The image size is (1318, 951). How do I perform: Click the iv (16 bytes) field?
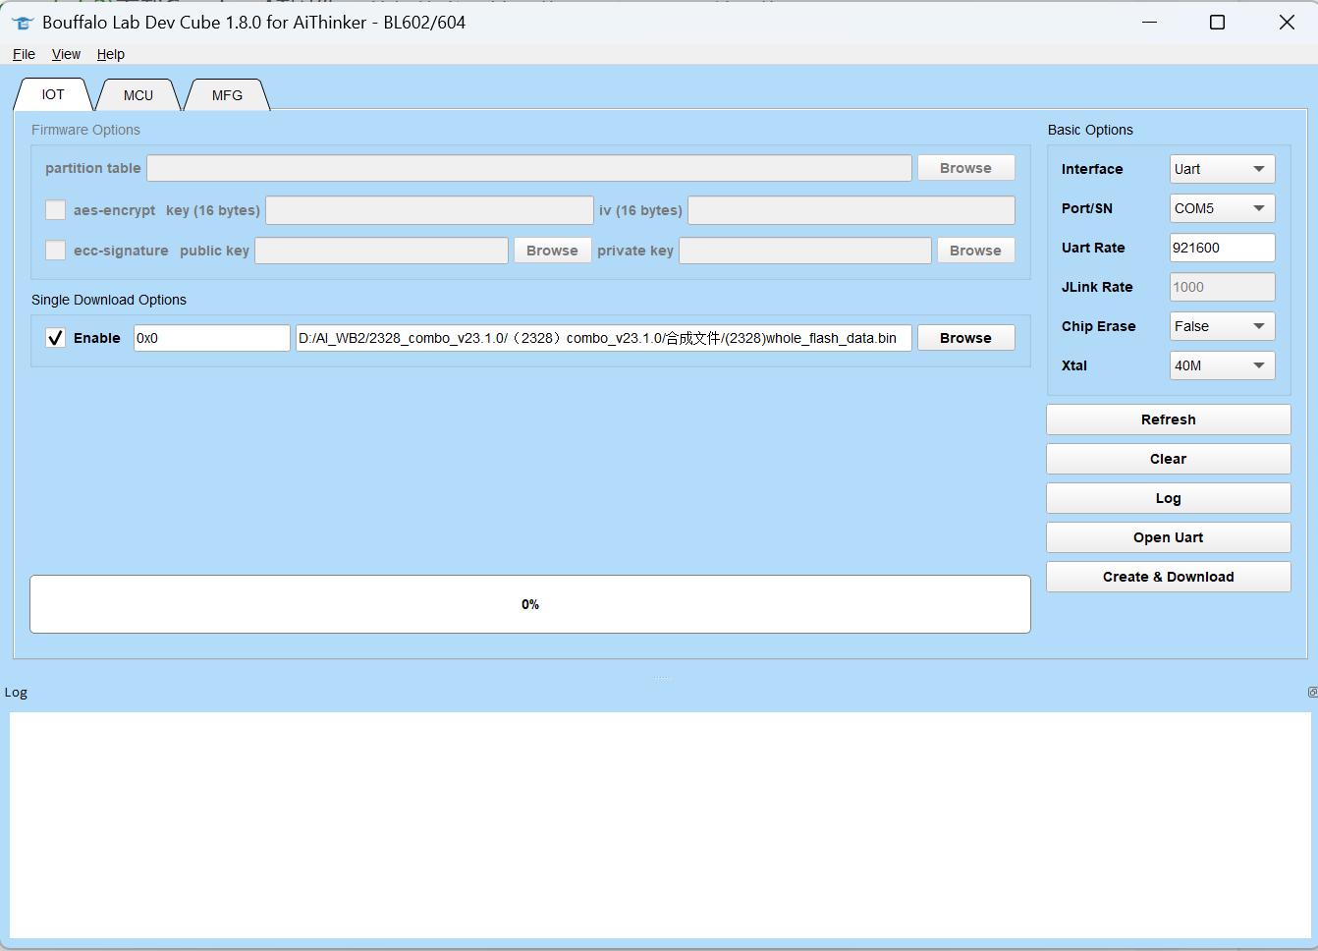851,210
